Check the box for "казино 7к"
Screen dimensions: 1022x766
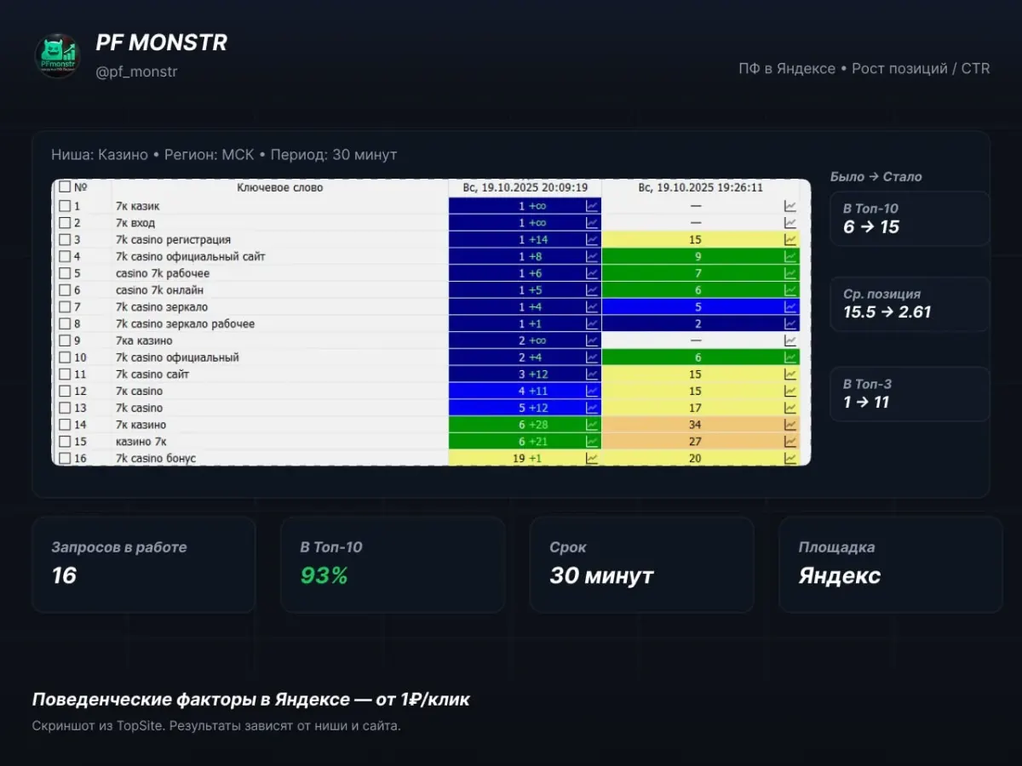[x=65, y=442]
